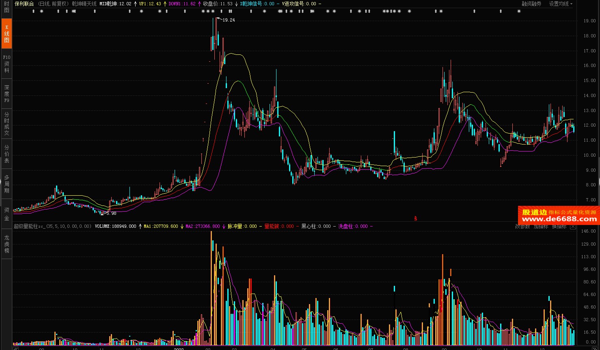
Task: Open the 资金 capital flow panel
Action: pos(6,214)
